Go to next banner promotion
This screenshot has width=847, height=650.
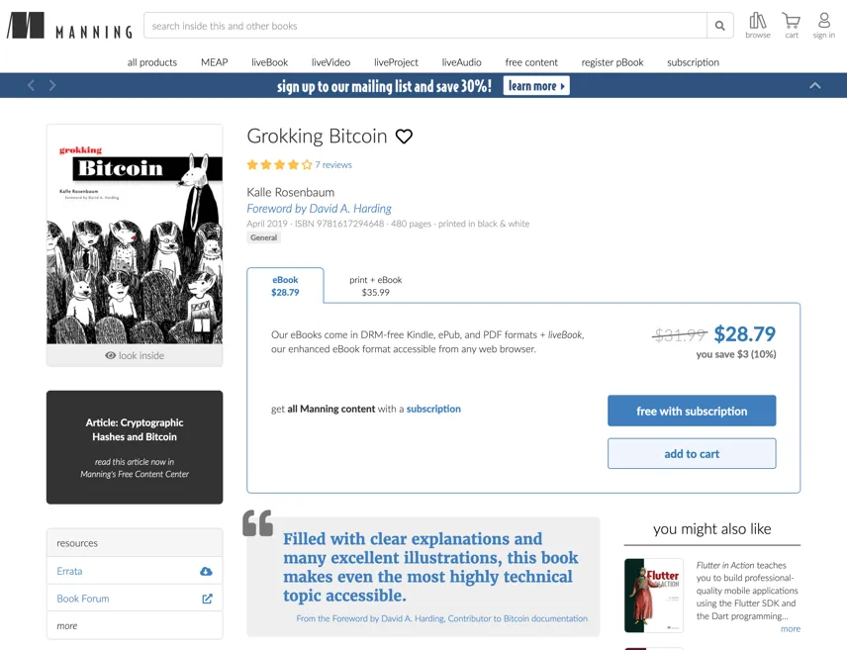[52, 85]
